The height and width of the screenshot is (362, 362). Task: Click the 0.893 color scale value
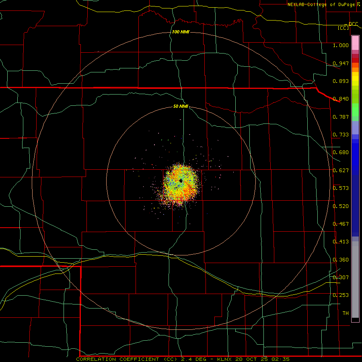pyautogui.click(x=341, y=81)
